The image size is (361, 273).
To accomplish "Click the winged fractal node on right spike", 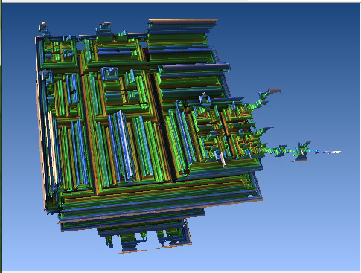I will click(x=301, y=151).
